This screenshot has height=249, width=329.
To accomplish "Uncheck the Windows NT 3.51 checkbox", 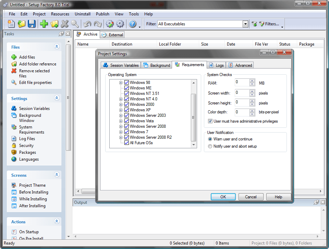I will (126, 94).
